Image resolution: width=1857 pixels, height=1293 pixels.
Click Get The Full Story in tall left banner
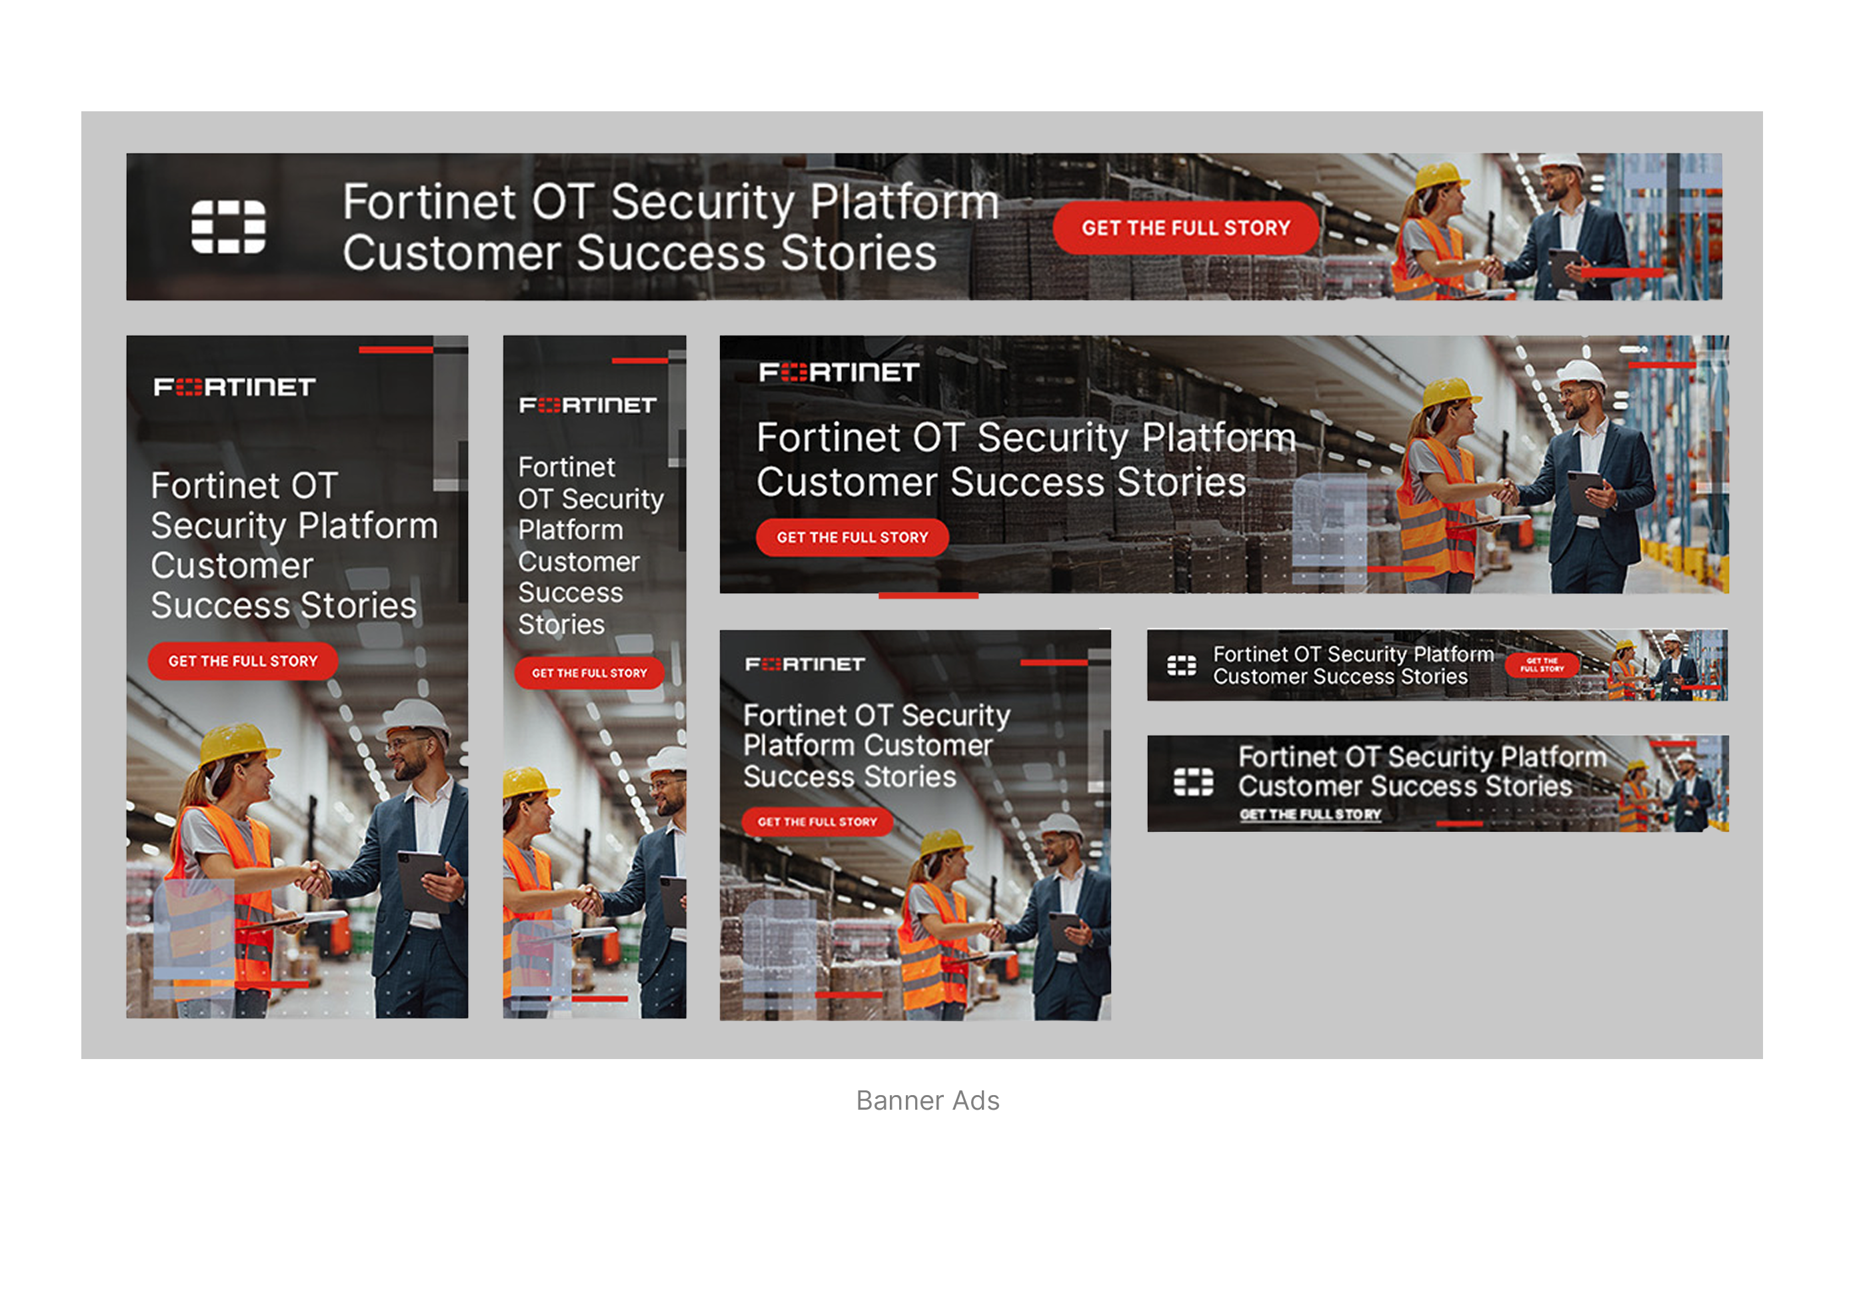pyautogui.click(x=243, y=660)
